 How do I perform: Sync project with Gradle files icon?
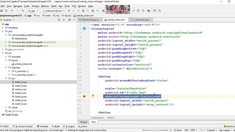(x=103, y=11)
